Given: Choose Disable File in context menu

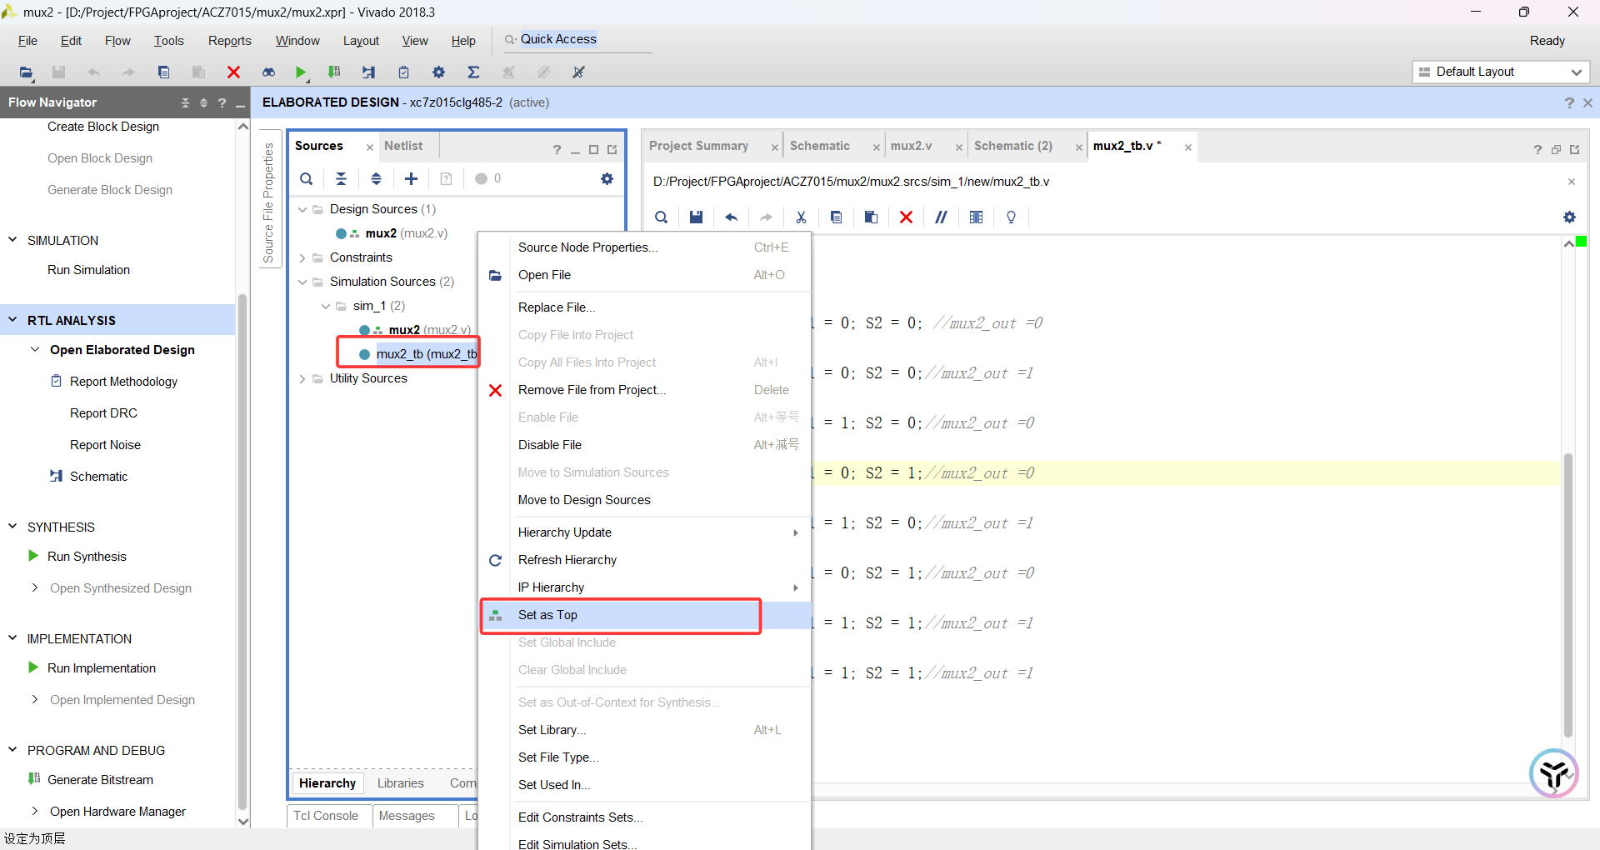Looking at the screenshot, I should (x=550, y=445).
